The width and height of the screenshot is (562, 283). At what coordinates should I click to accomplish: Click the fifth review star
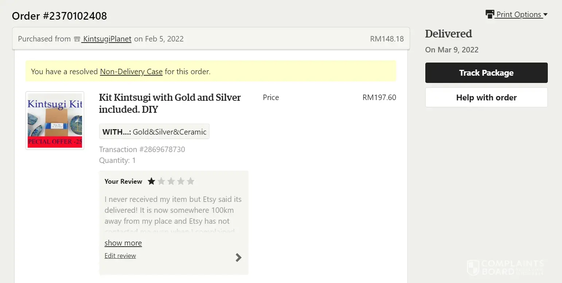pos(191,181)
